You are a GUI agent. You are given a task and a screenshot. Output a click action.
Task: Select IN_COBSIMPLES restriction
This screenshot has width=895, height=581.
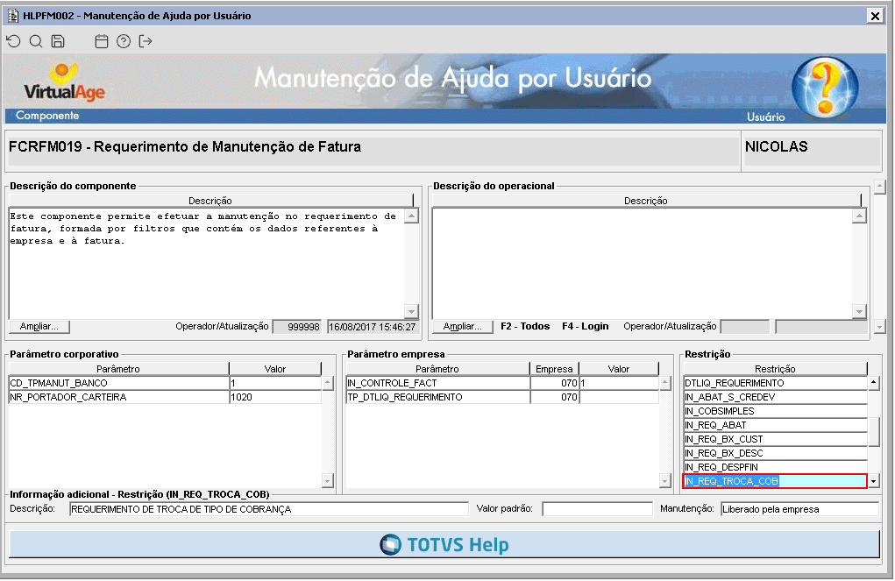pos(775,411)
